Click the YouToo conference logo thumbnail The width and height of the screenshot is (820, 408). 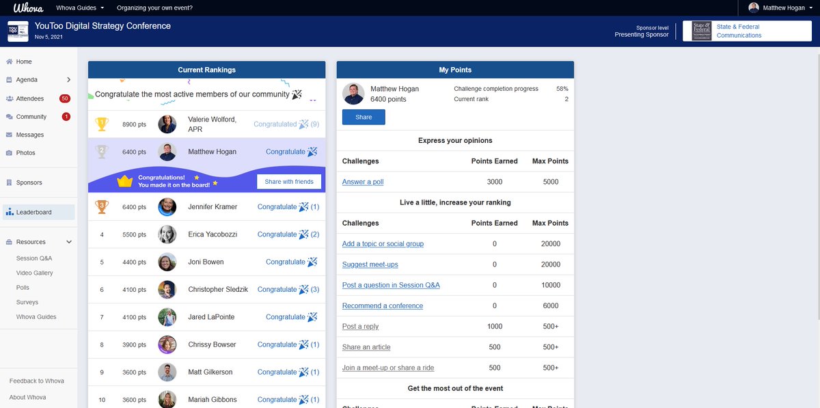[18, 31]
